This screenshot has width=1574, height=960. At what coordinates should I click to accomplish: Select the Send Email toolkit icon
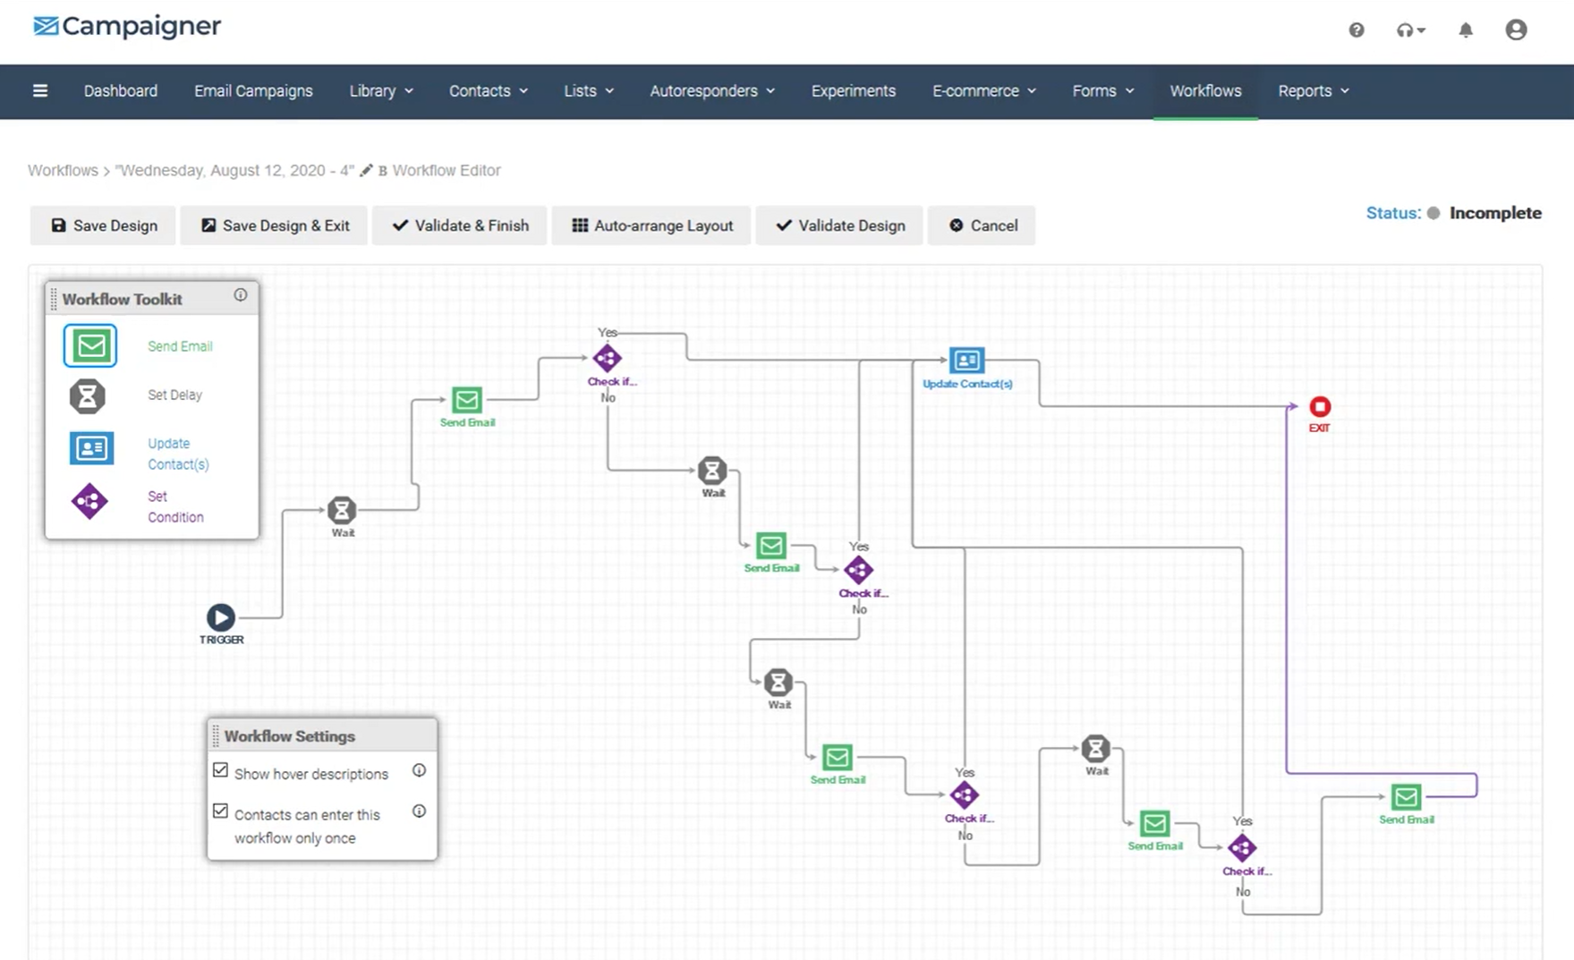(x=90, y=346)
